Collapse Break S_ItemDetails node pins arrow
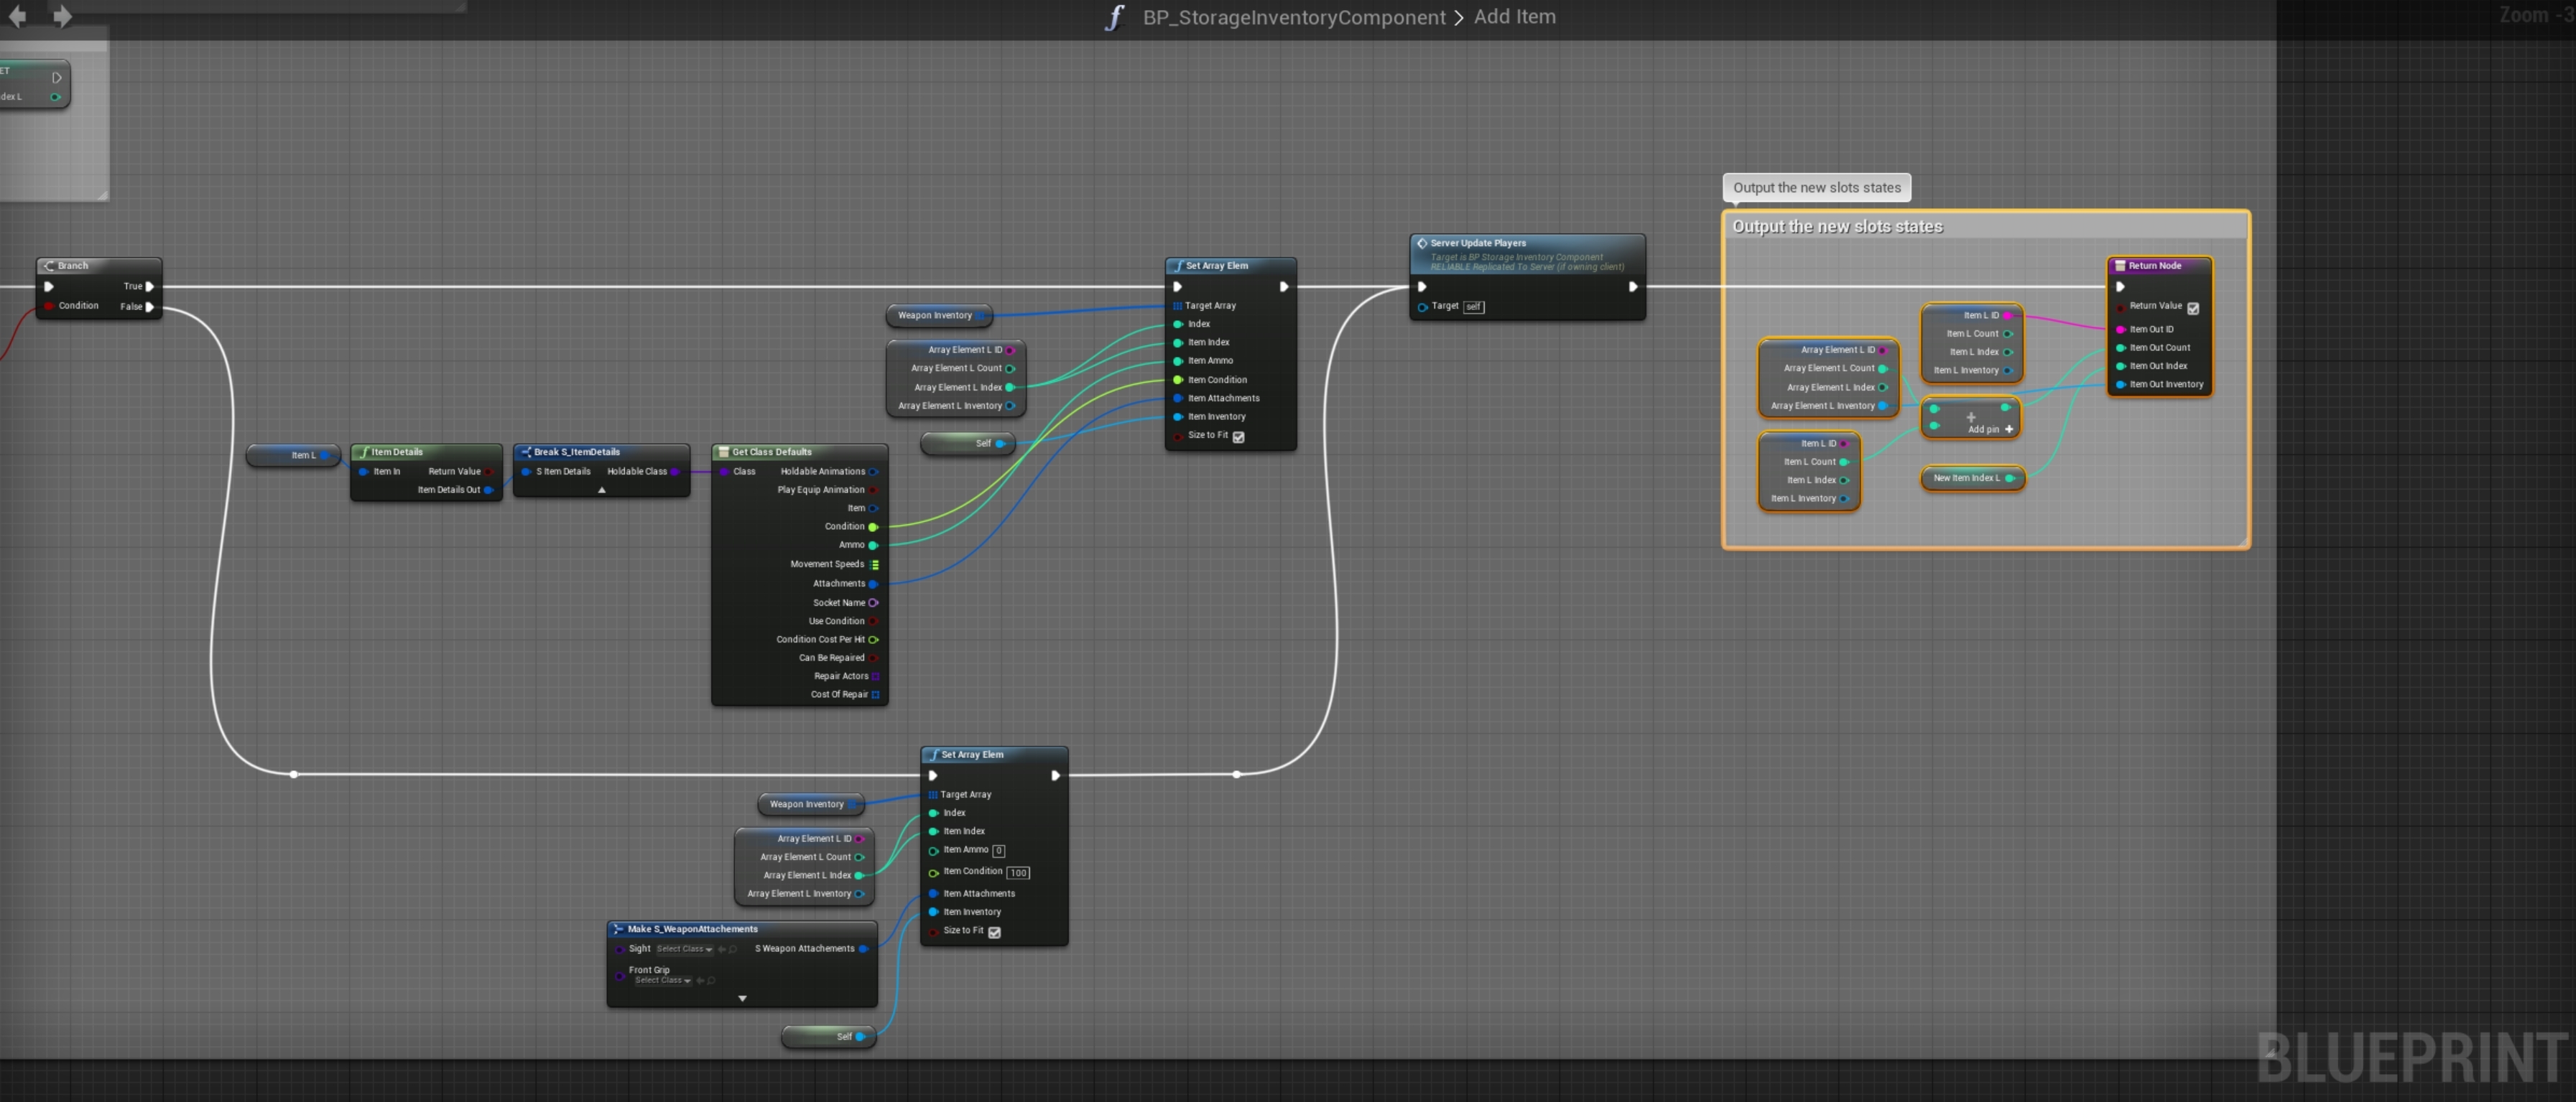The height and width of the screenshot is (1102, 2576). 601,490
